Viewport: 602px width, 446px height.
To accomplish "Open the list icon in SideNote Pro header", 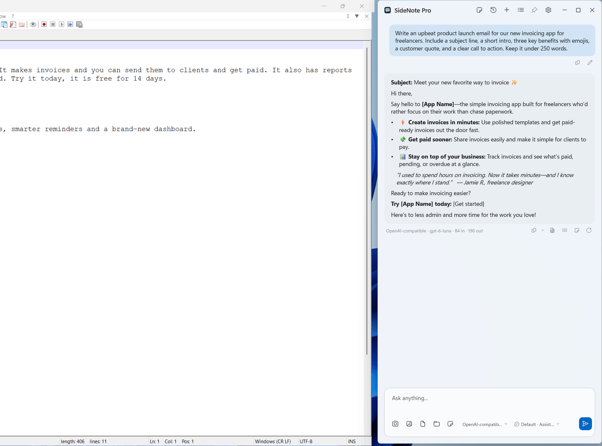I will click(521, 10).
